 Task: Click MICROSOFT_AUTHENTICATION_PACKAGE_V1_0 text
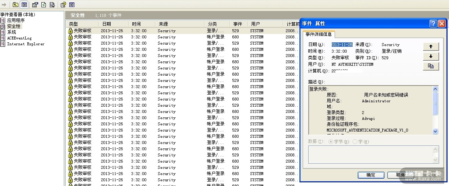(x=367, y=130)
